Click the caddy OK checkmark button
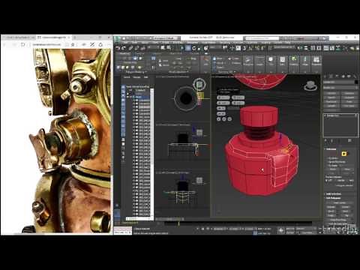The height and width of the screenshot is (270, 360). 219,119
